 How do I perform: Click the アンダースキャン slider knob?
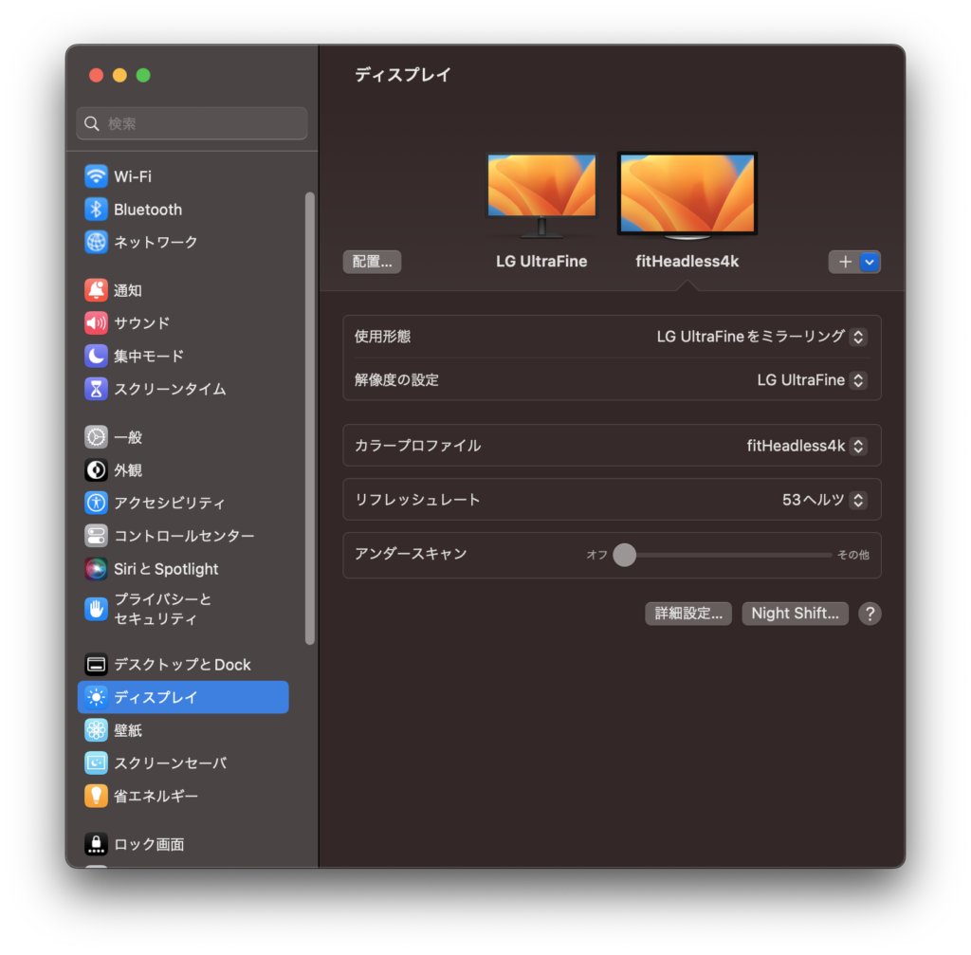[x=624, y=555]
